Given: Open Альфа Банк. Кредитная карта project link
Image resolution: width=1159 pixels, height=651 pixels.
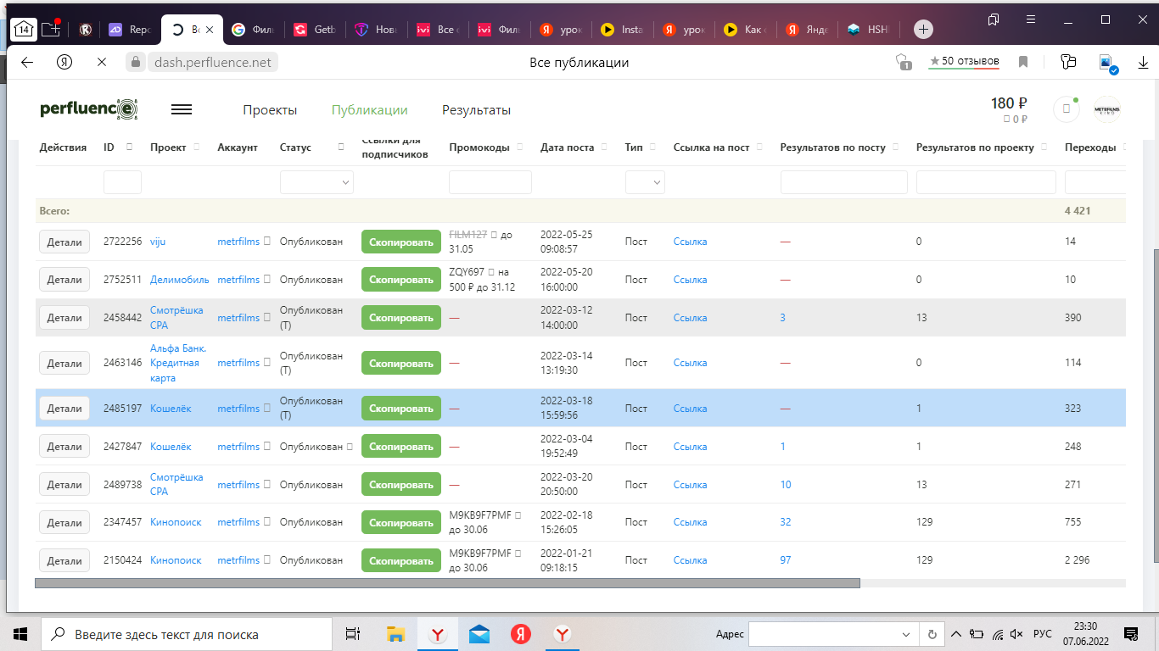Looking at the screenshot, I should [178, 363].
